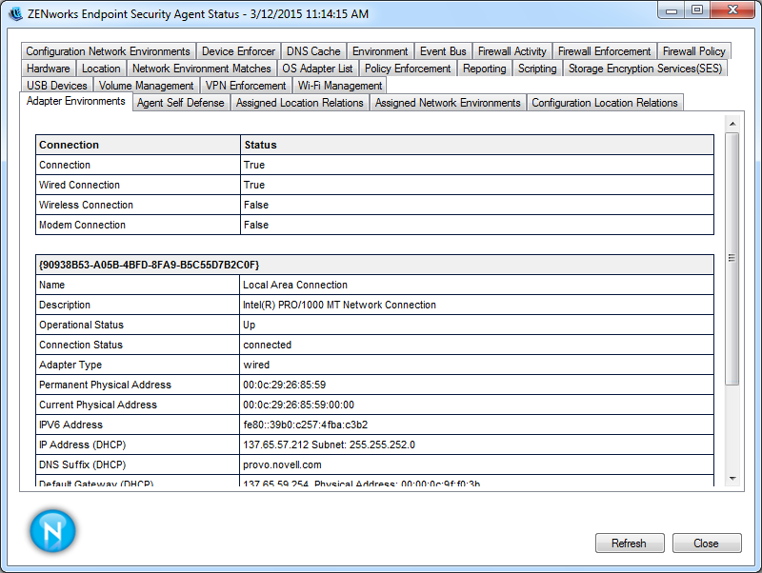
Task: Open the Assigned Network Environments tab
Action: tap(448, 103)
